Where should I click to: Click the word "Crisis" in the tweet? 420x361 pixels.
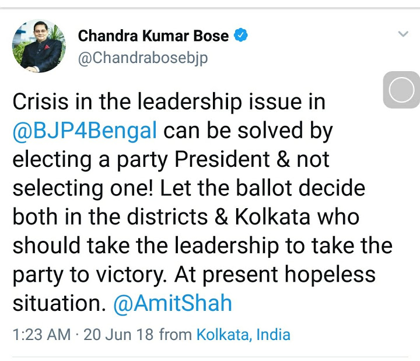coord(43,101)
